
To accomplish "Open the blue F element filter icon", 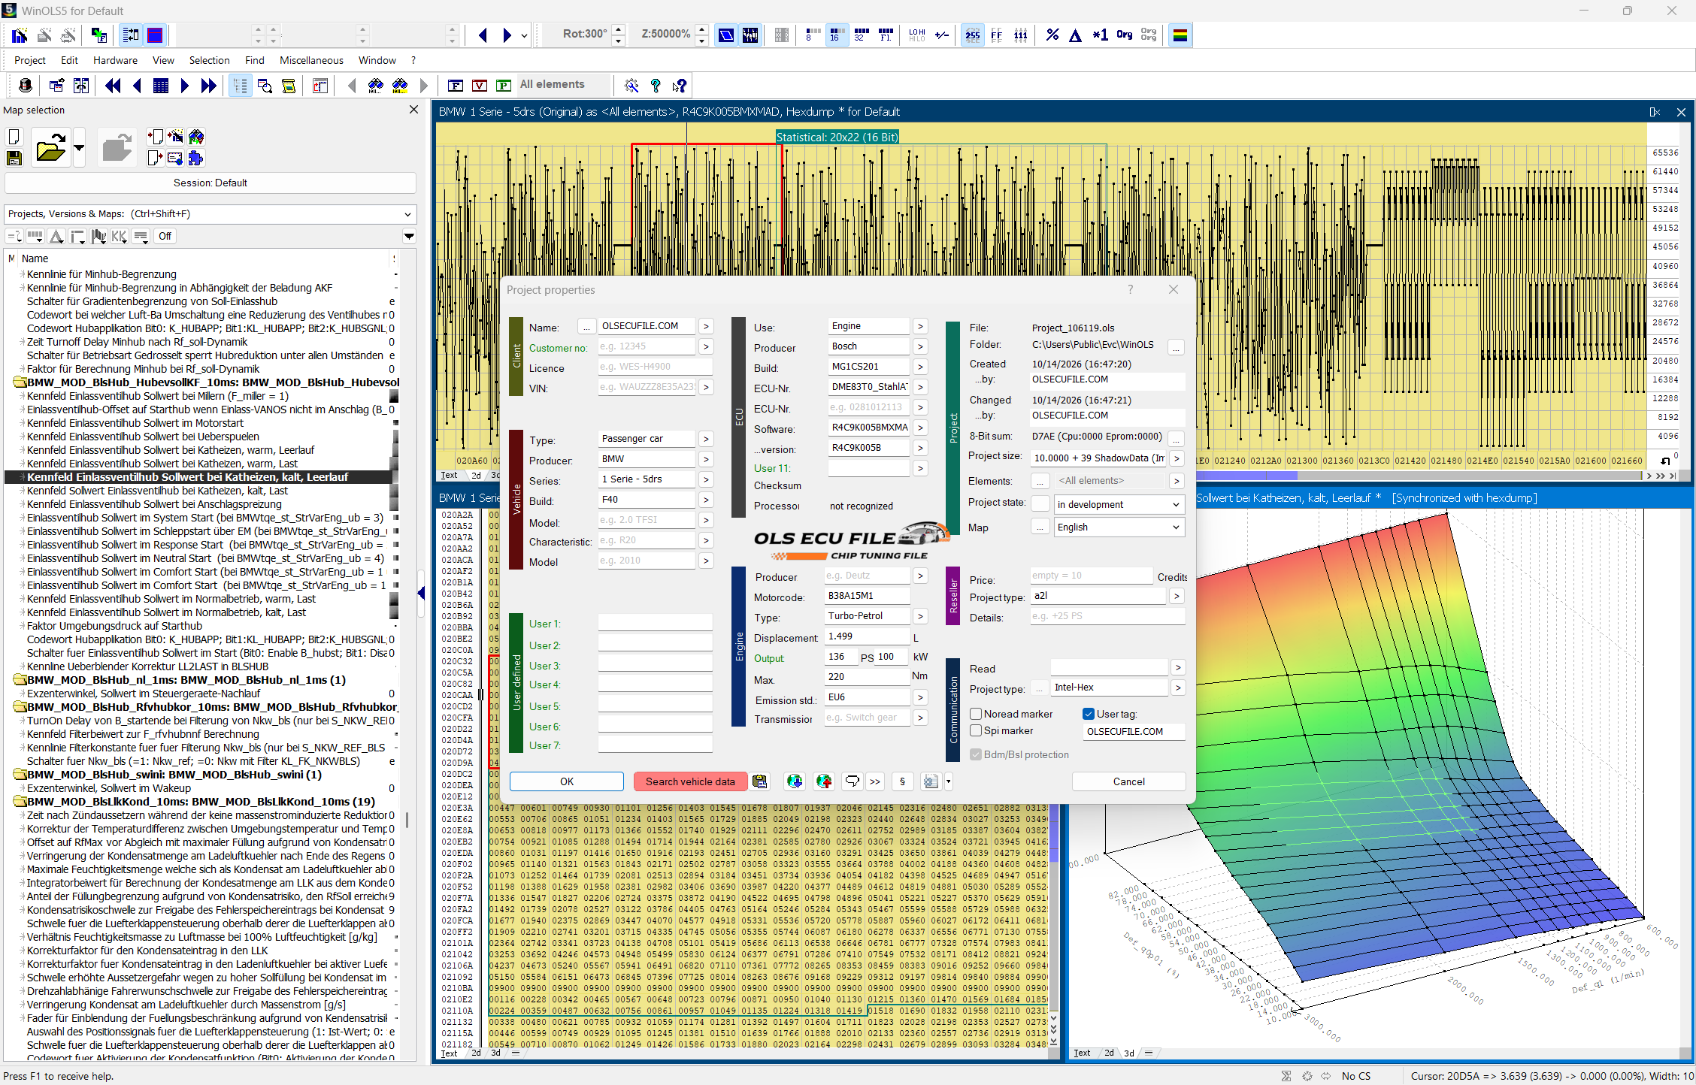I will pyautogui.click(x=455, y=86).
